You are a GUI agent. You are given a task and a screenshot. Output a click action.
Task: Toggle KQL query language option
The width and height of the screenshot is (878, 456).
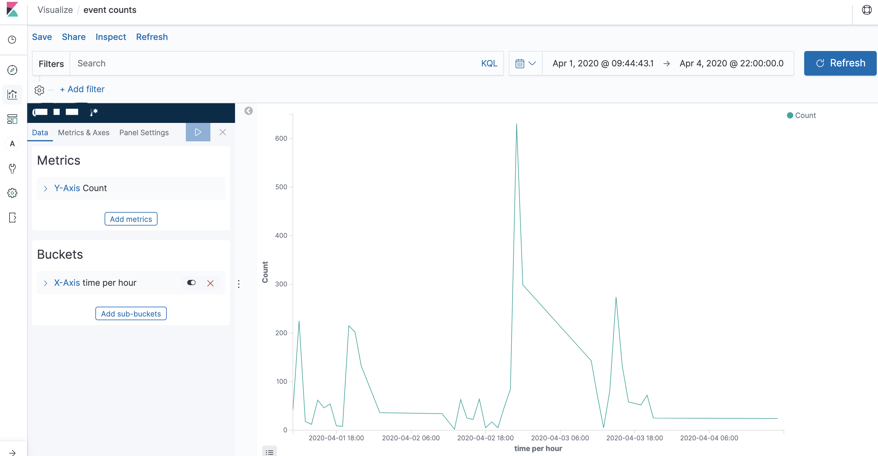(x=489, y=63)
